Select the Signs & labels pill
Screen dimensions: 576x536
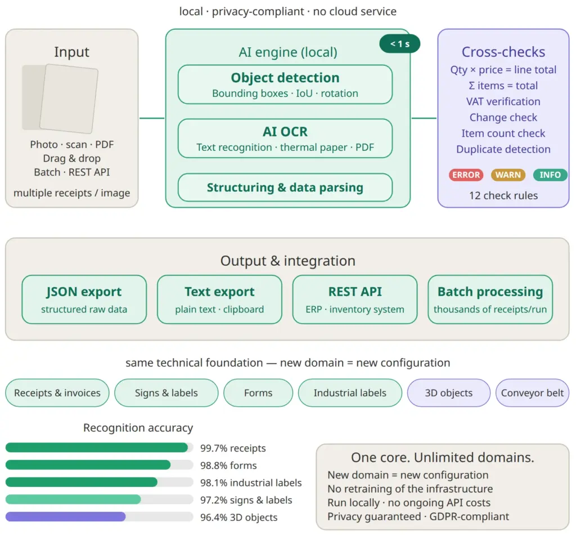point(166,393)
